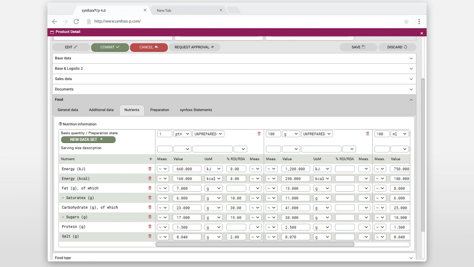This screenshot has width=474, height=267.
Task: Switch to the Additional data tab
Action: (101, 110)
